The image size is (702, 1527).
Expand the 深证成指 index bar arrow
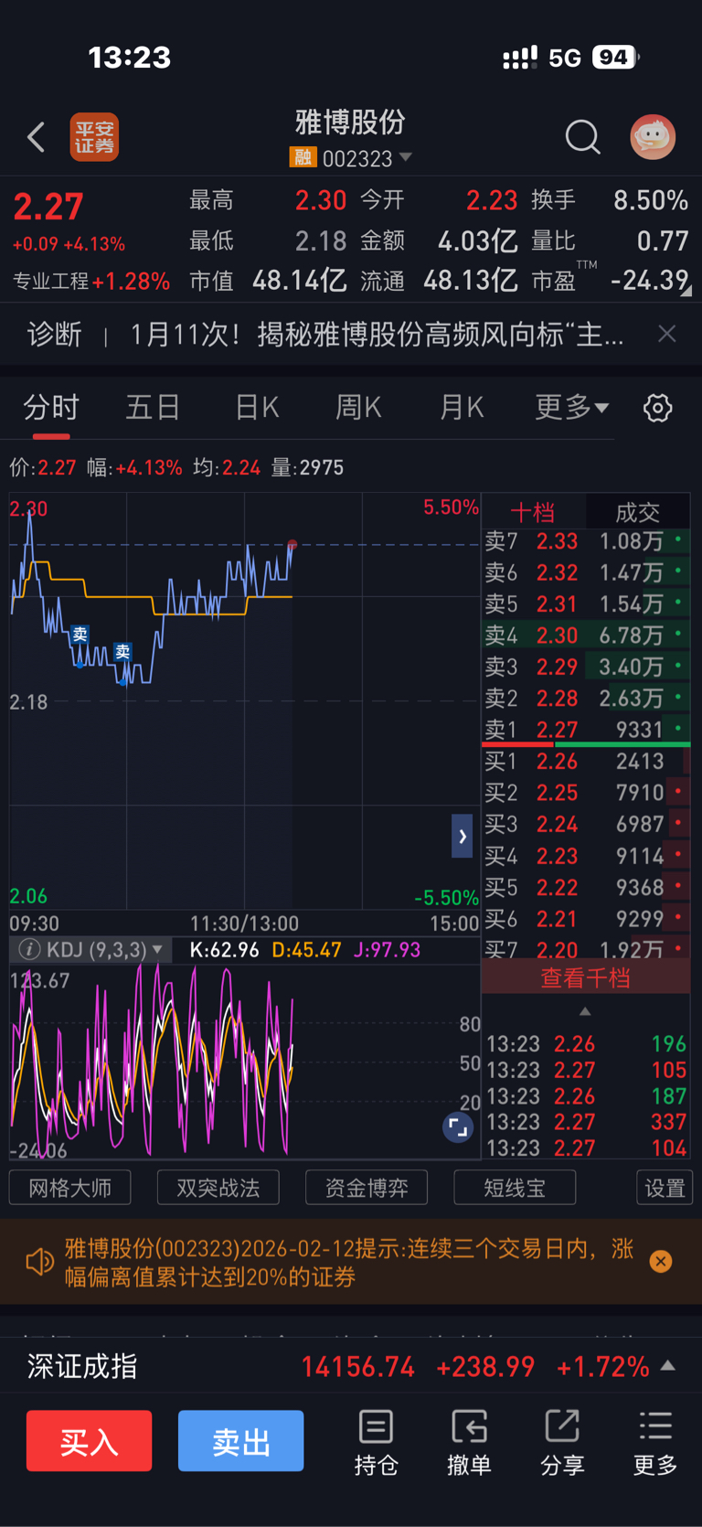(x=668, y=1365)
